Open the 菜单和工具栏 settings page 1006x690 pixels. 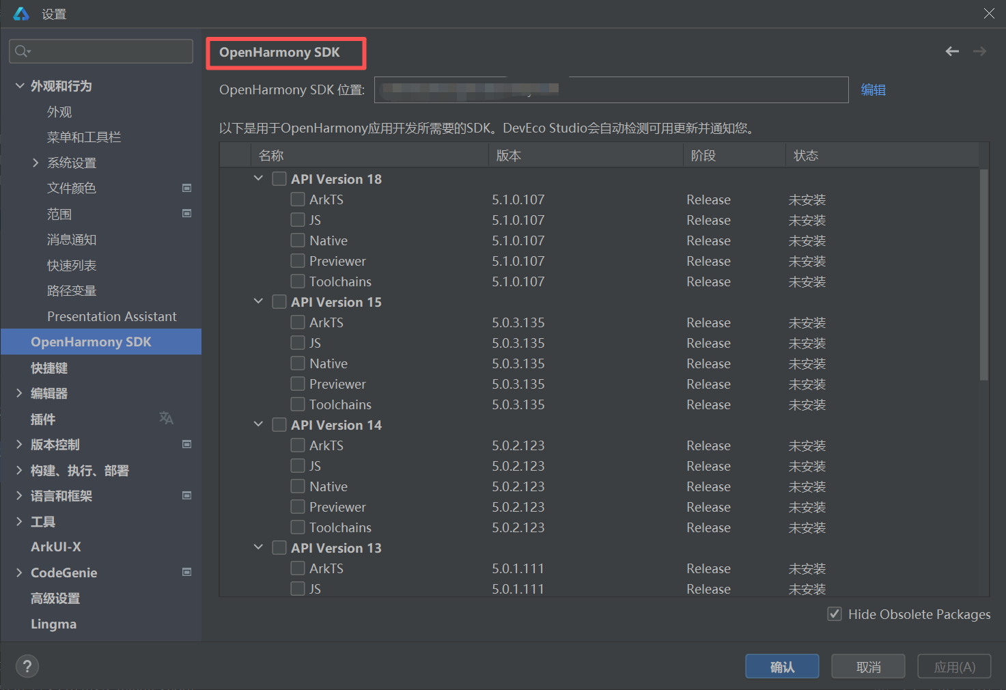tap(84, 137)
